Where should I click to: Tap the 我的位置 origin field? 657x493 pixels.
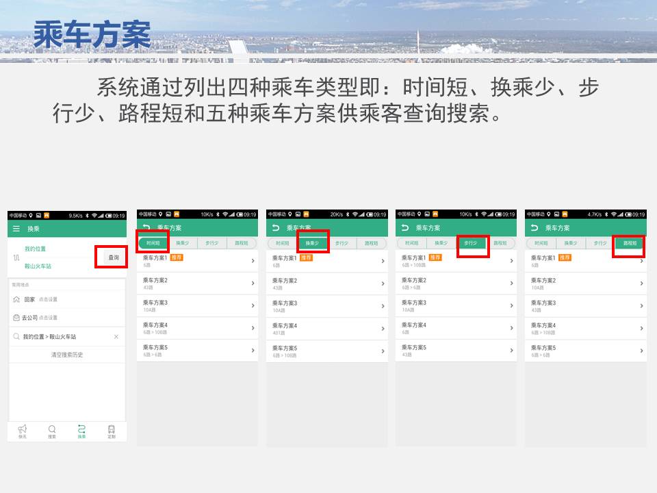point(36,249)
